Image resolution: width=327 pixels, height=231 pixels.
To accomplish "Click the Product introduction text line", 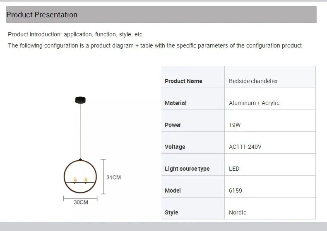I will pos(75,34).
